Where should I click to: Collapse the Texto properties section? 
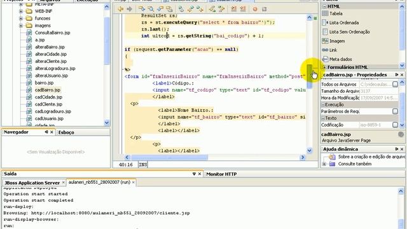[x=323, y=118]
